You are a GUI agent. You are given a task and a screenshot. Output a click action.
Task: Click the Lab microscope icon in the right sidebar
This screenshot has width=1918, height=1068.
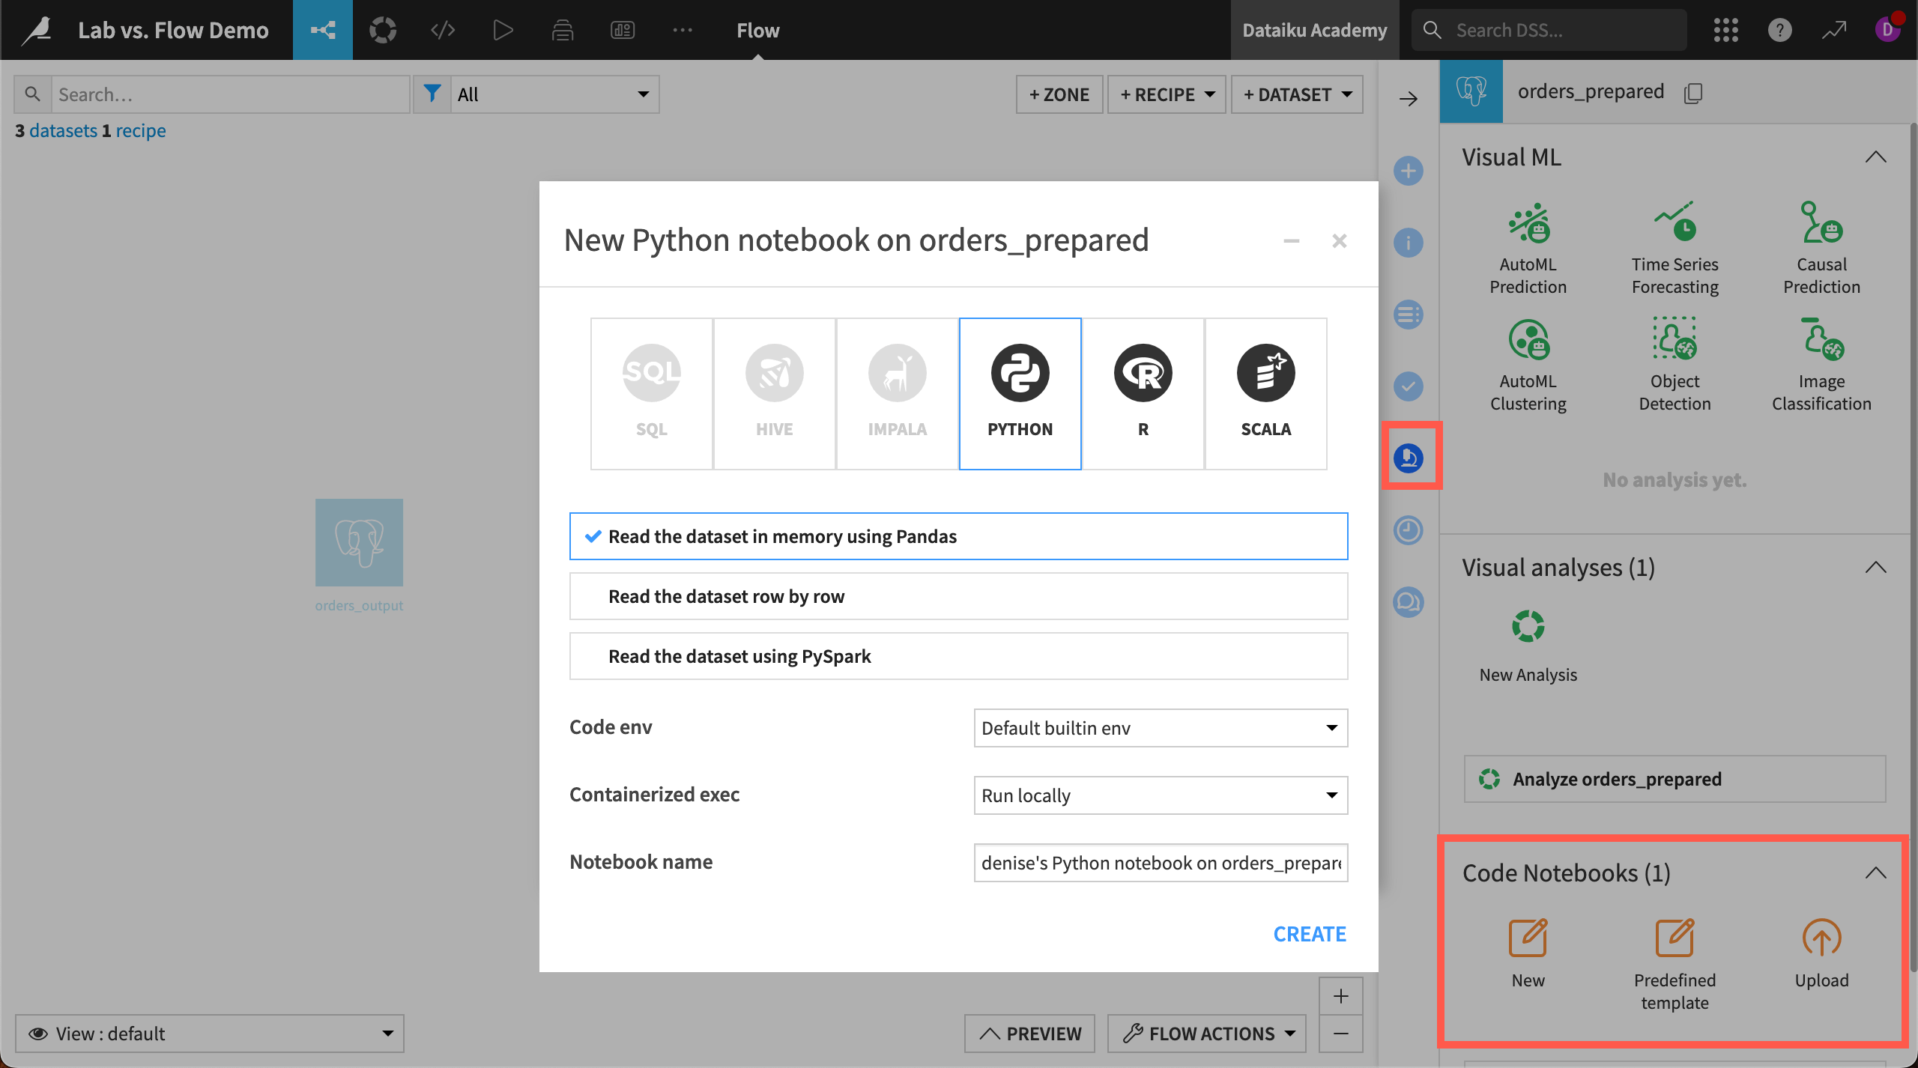1409,457
